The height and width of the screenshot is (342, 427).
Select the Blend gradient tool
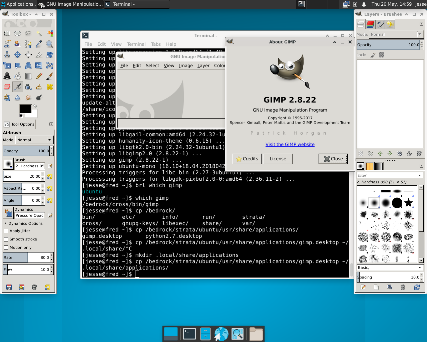[x=28, y=76]
